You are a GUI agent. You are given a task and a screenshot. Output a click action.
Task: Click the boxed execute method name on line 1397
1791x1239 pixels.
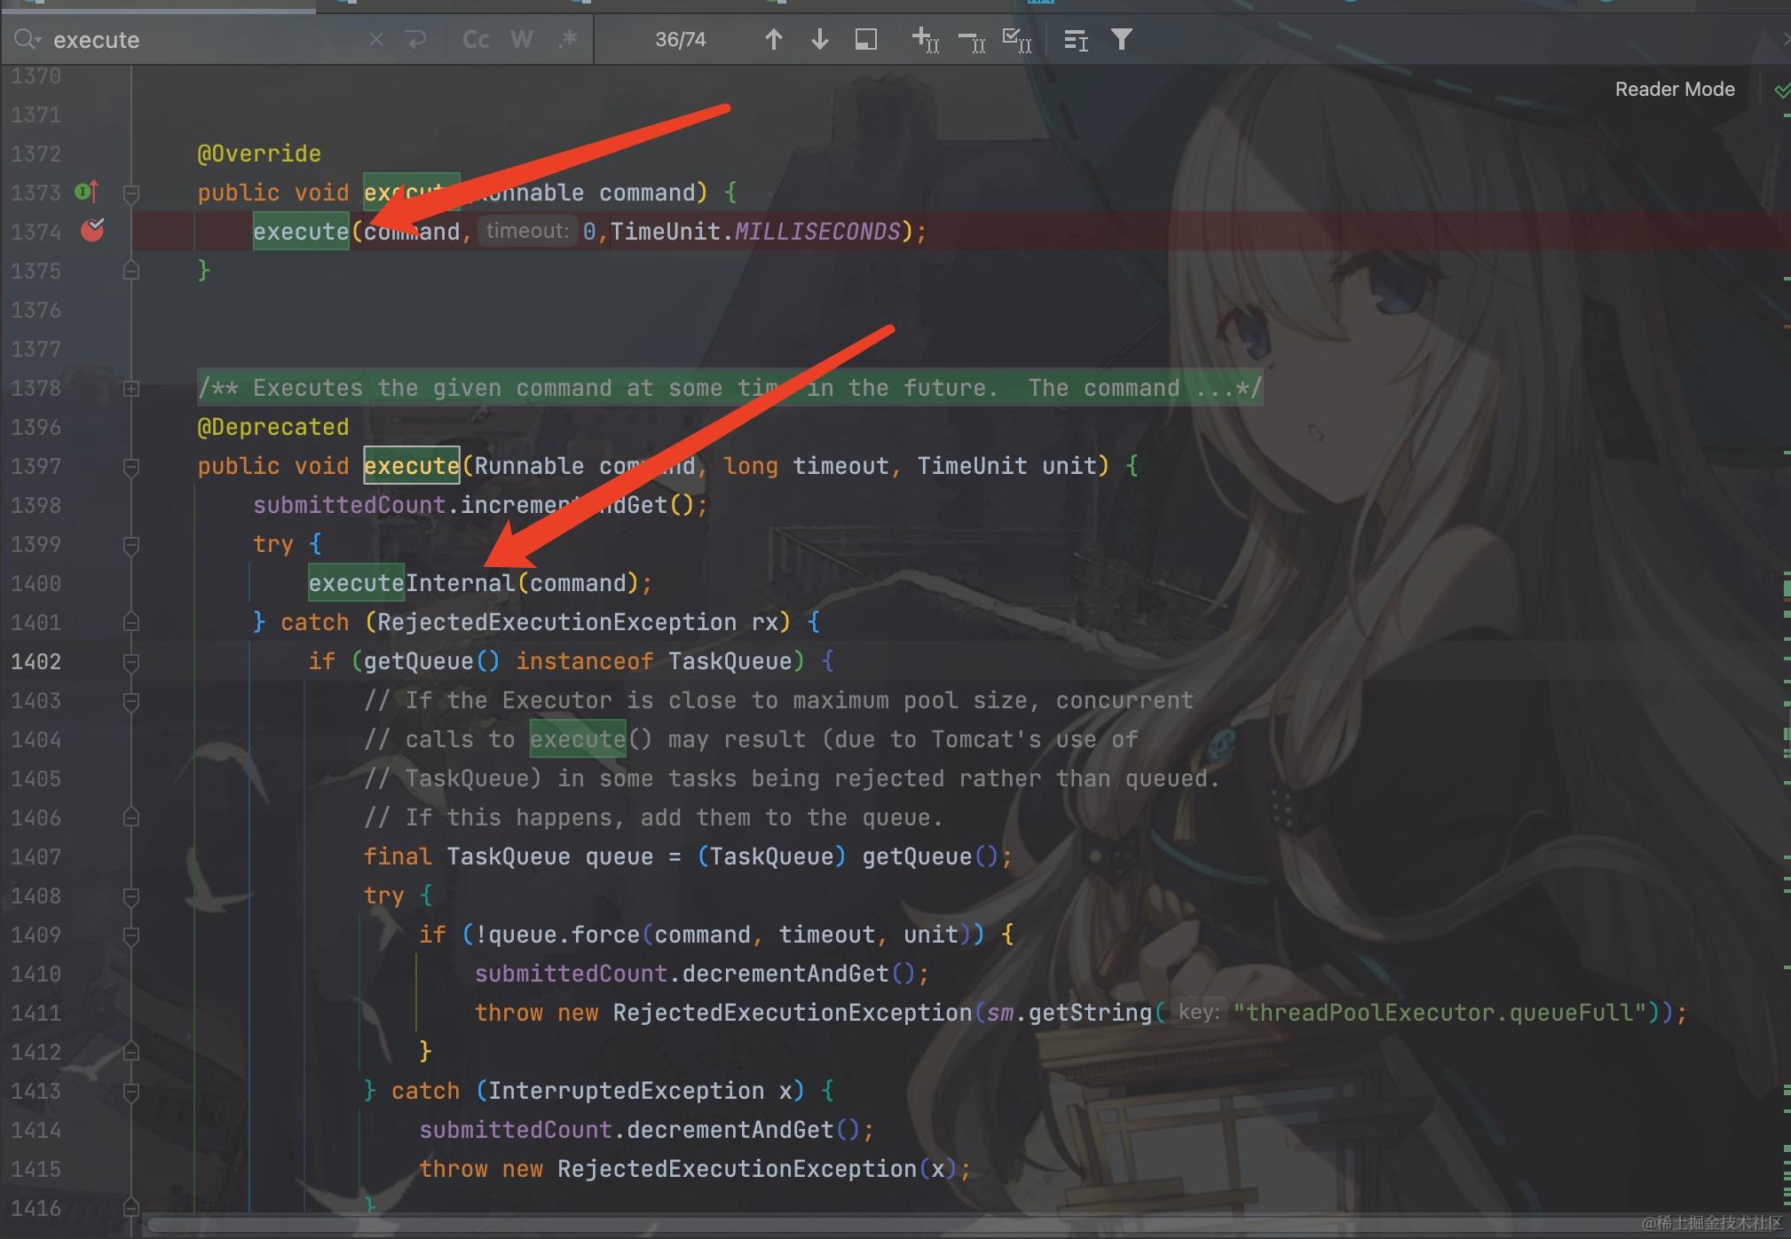(412, 466)
